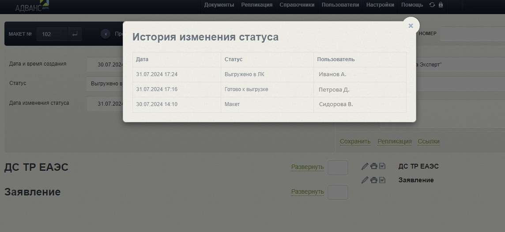Toggle the checkbox beside ДС ТР ЕАЭС
The image size is (505, 232).
pyautogui.click(x=338, y=168)
